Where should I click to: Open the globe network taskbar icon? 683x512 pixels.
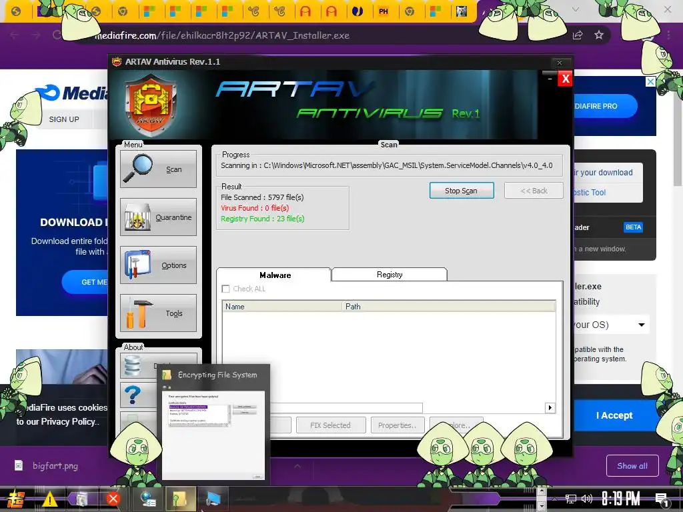pyautogui.click(x=149, y=499)
